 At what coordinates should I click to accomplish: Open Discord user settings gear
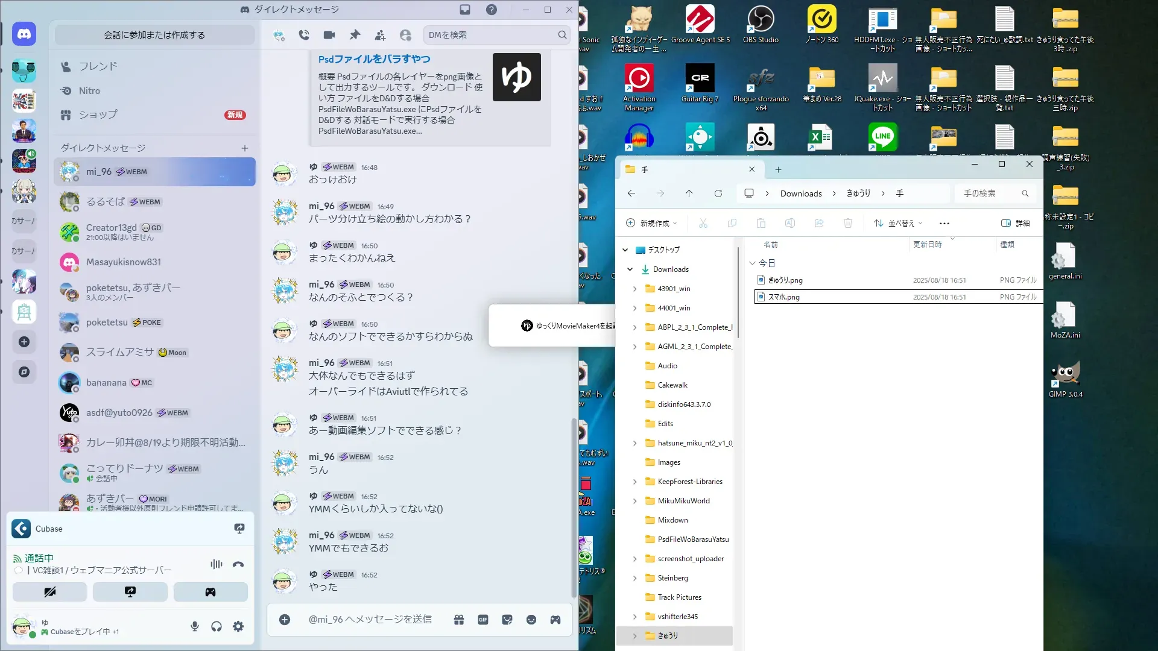coord(238,627)
